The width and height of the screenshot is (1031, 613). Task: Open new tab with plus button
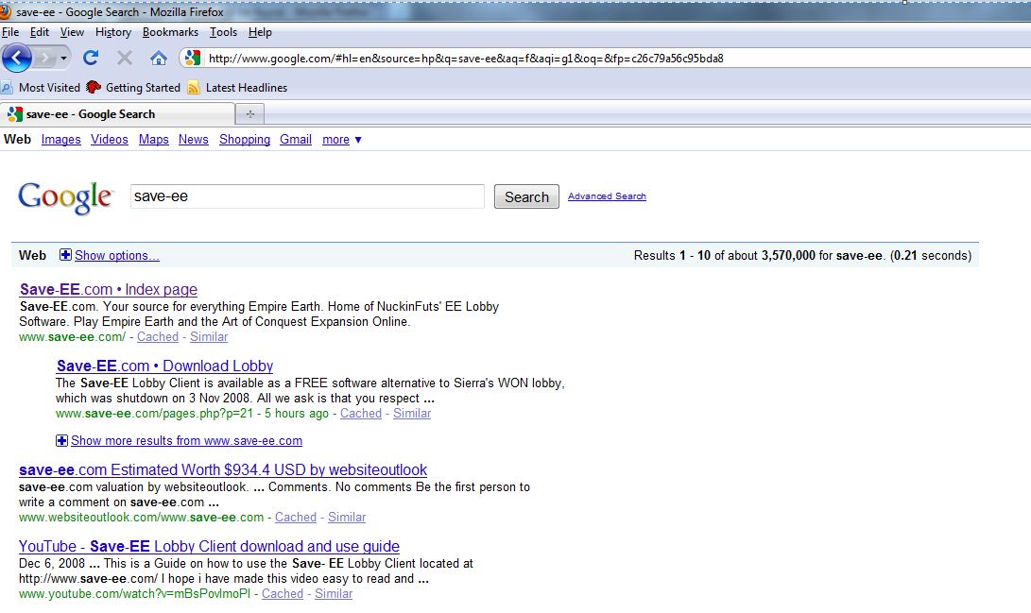click(250, 114)
